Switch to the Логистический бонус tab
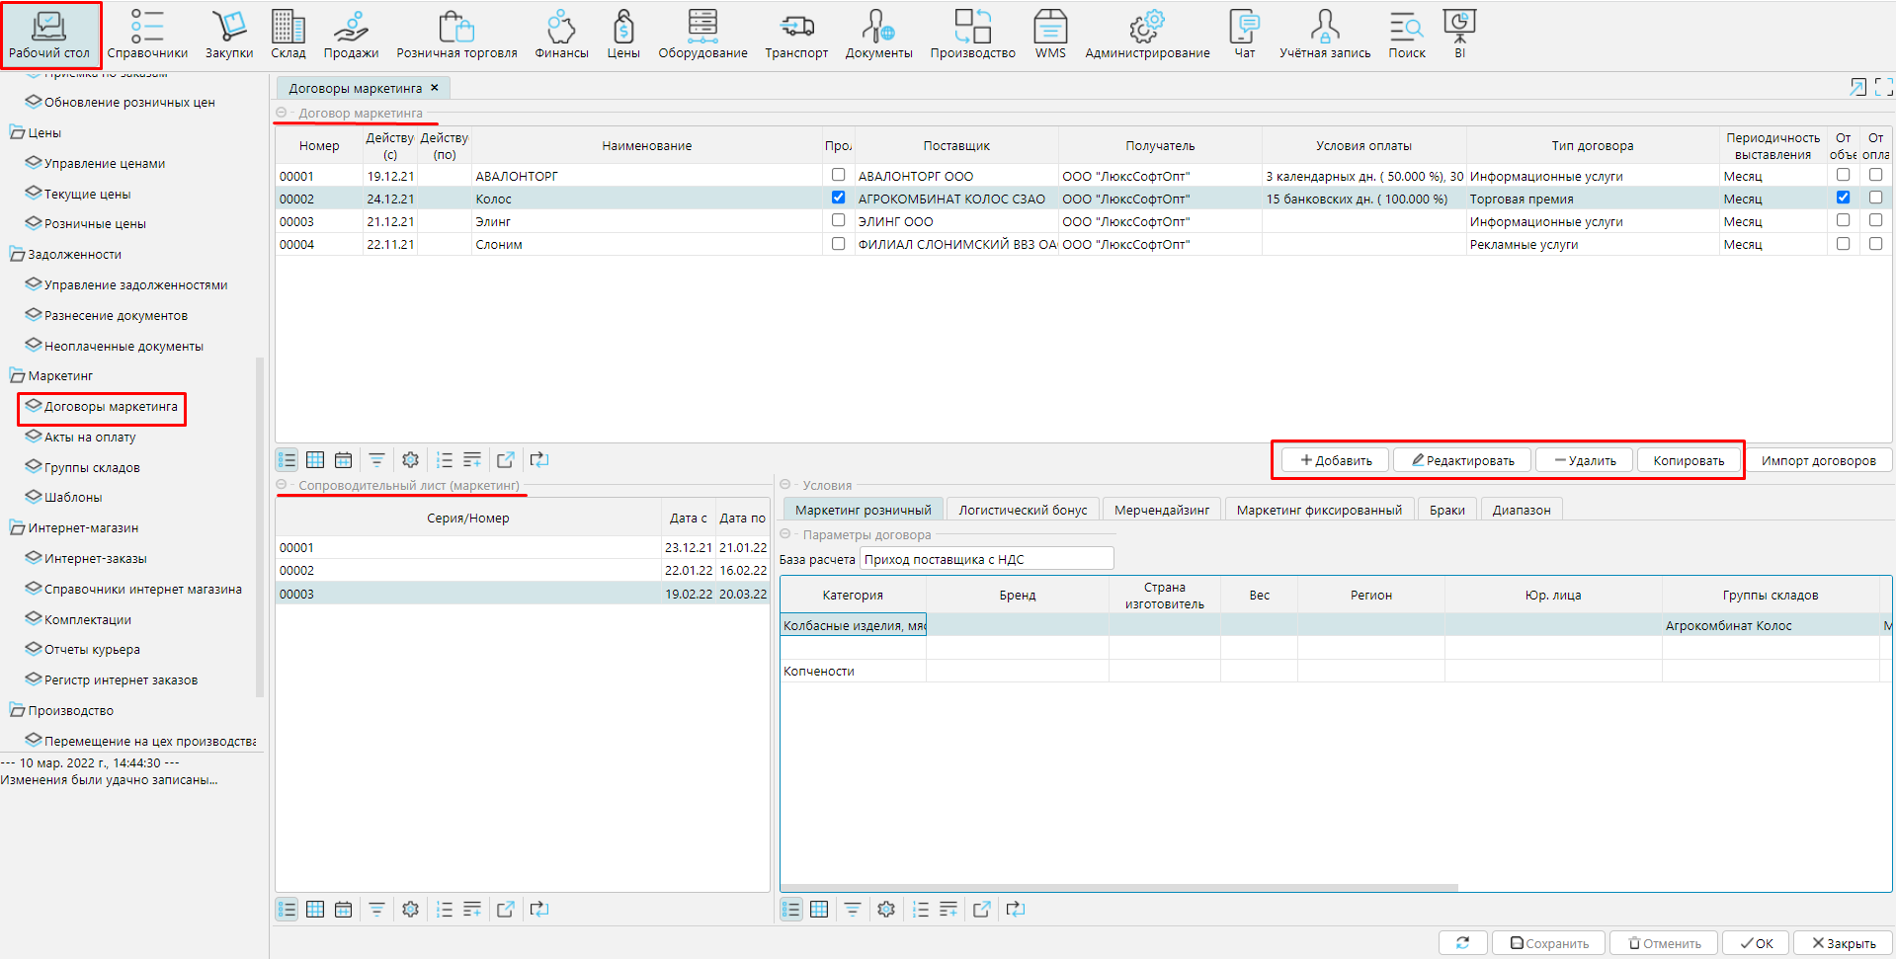This screenshot has width=1896, height=959. (x=1022, y=511)
